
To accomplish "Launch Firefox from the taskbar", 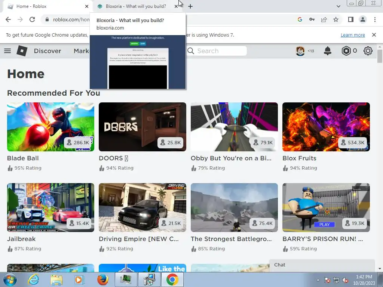I will pyautogui.click(x=102, y=280).
